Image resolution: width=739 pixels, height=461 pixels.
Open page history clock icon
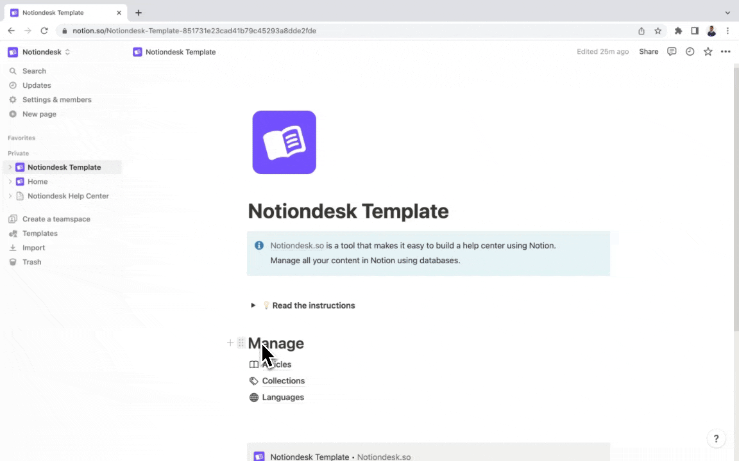click(x=690, y=52)
